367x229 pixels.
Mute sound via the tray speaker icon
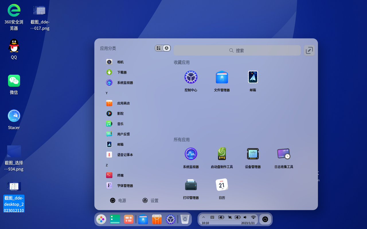(245, 217)
